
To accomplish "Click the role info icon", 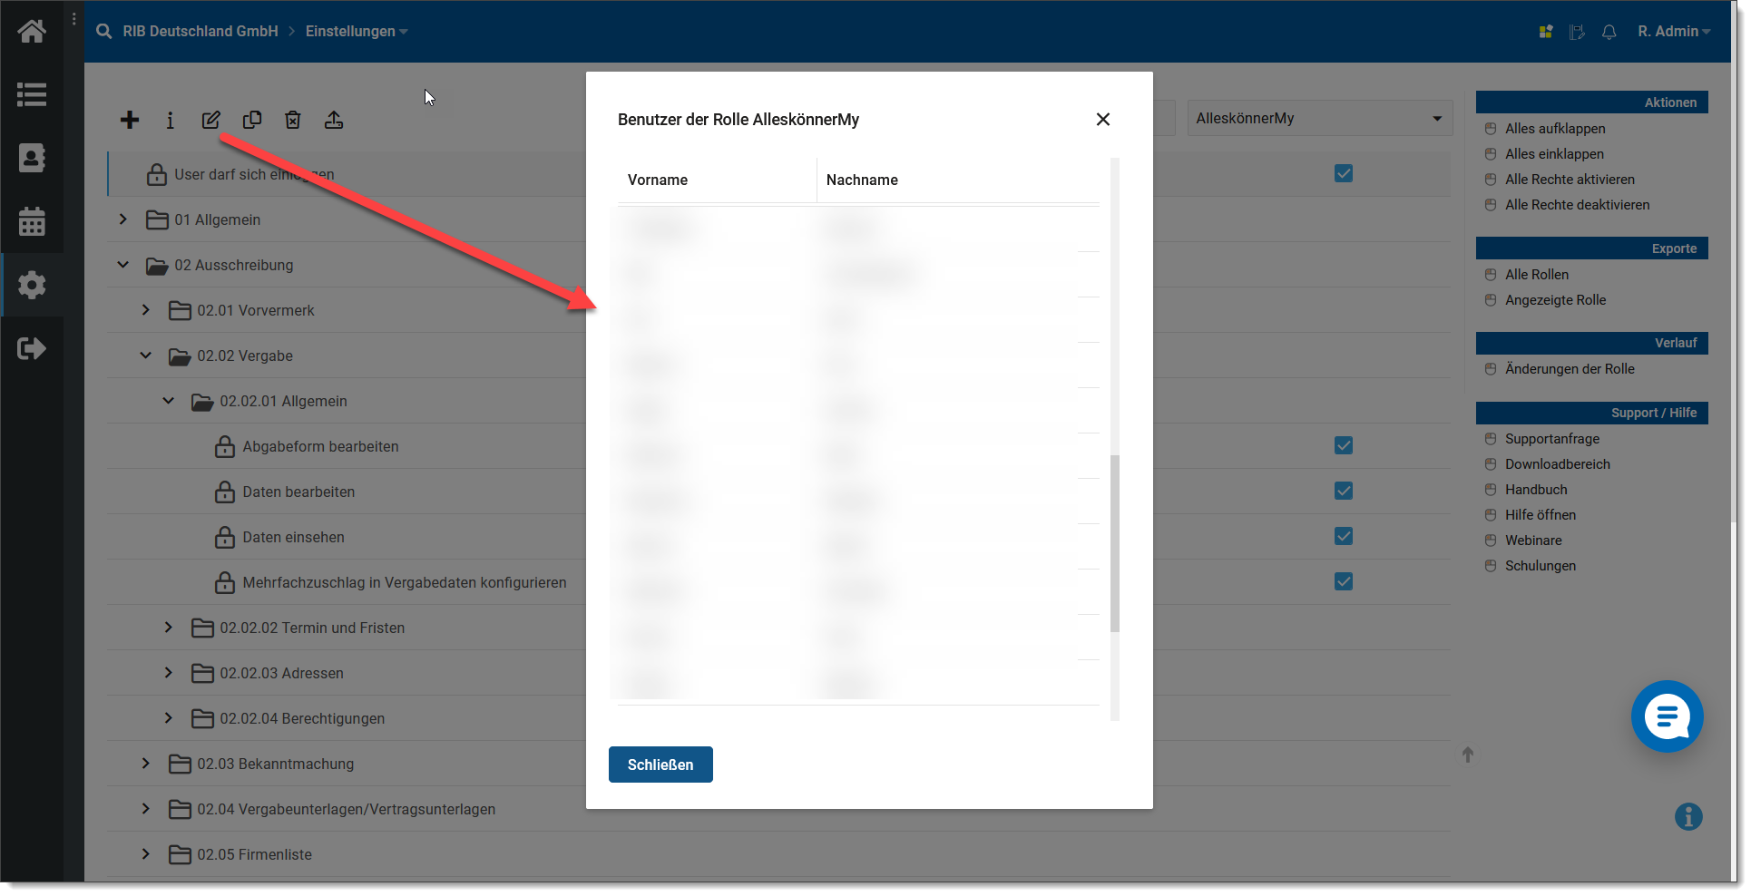I will click(x=170, y=120).
